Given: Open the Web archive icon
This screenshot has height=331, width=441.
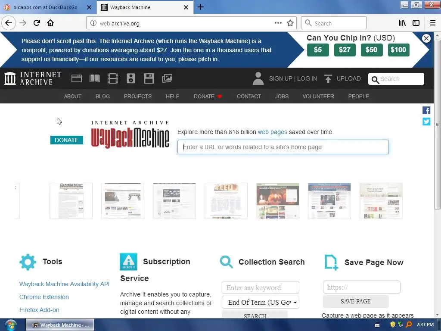Looking at the screenshot, I should coord(77,78).
